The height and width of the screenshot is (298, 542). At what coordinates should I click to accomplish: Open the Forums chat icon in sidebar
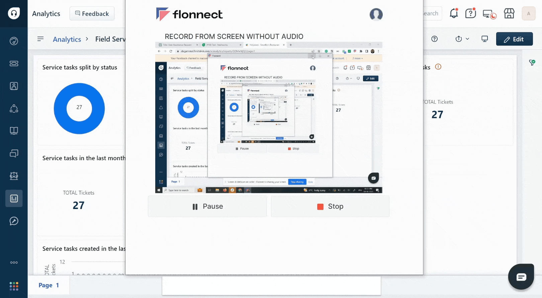click(x=14, y=153)
